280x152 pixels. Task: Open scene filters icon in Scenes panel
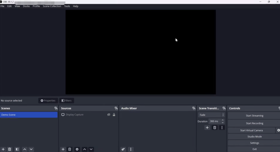pyautogui.click(x=17, y=149)
